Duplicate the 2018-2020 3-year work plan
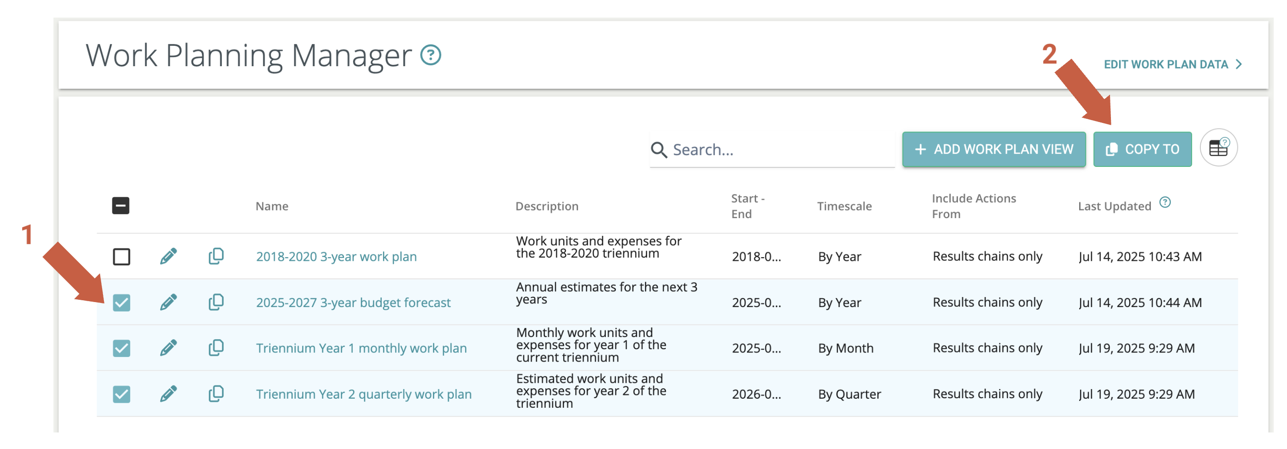1287x449 pixels. [216, 256]
